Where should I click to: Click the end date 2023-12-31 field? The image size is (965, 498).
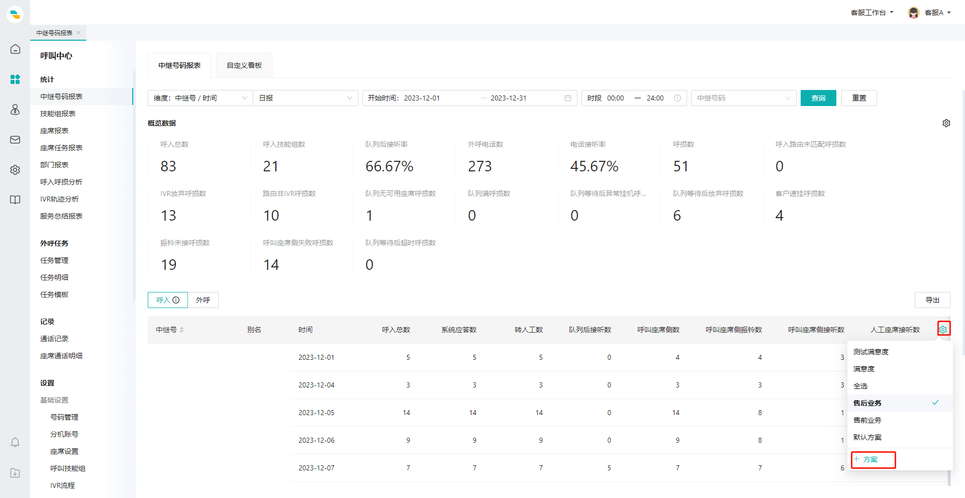508,98
